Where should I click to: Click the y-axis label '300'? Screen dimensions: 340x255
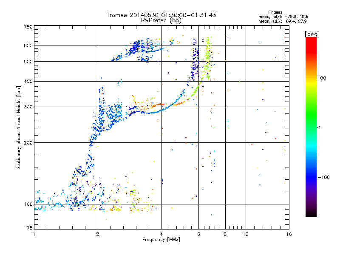pos(28,107)
